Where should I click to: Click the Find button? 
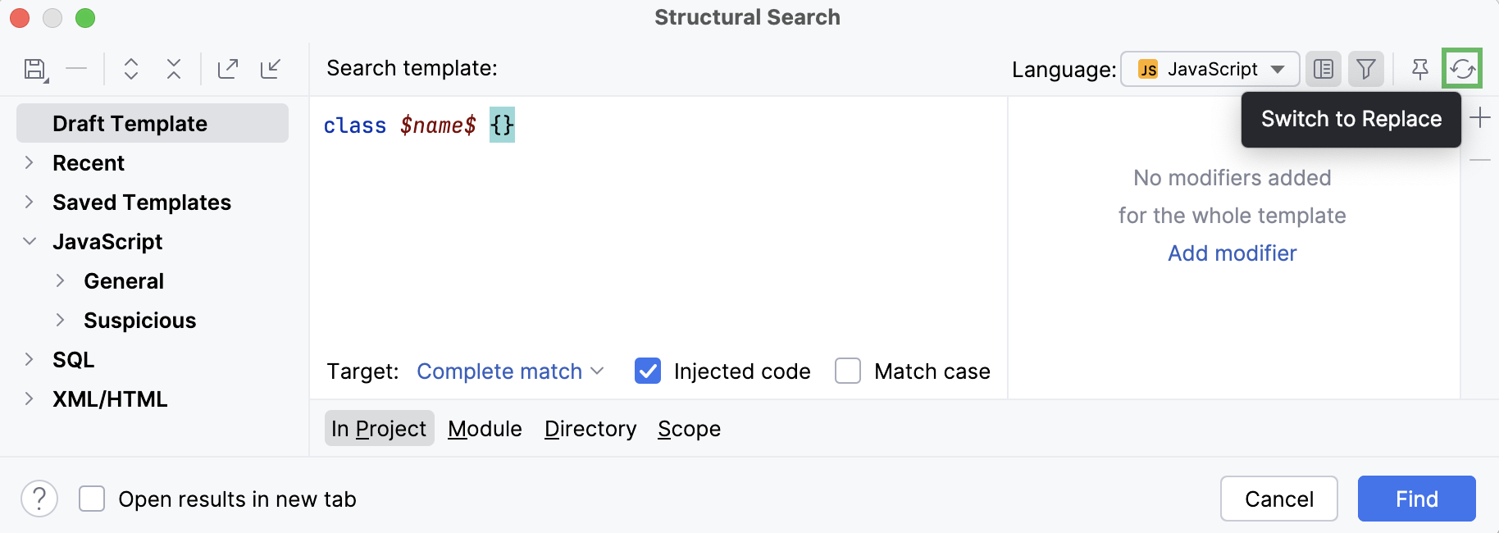coord(1415,499)
